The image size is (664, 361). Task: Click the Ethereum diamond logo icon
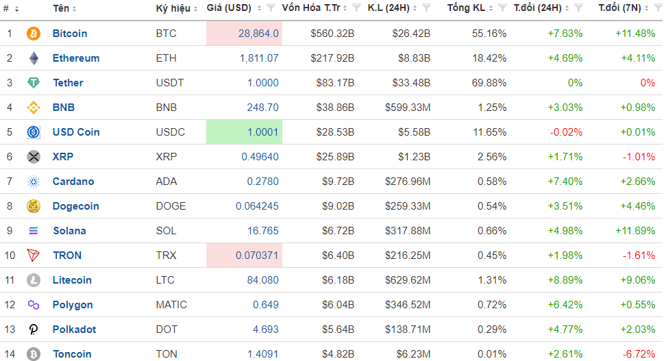coord(34,58)
